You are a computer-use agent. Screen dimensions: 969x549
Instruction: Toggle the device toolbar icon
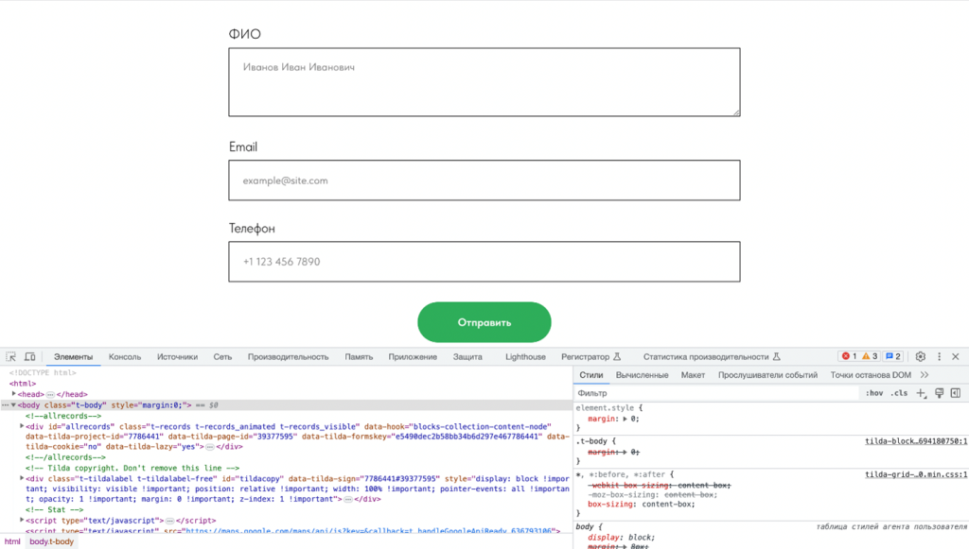pyautogui.click(x=29, y=356)
